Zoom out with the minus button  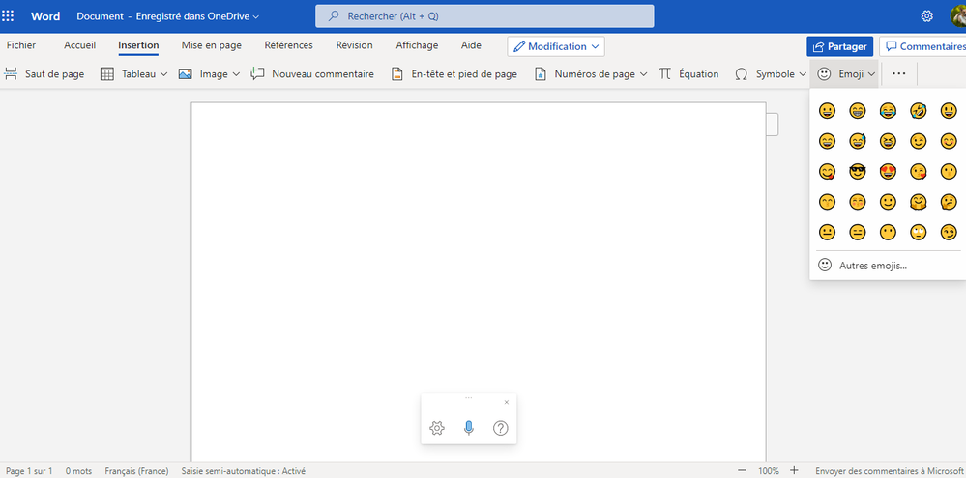coord(743,470)
